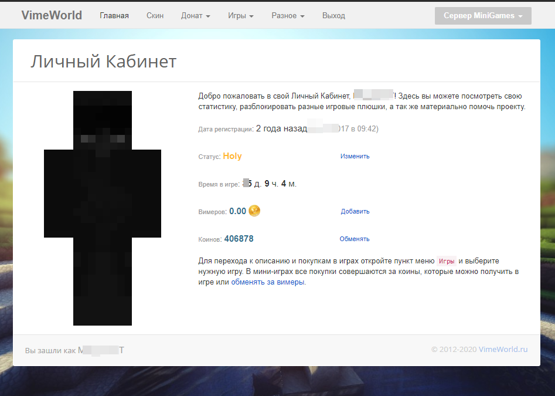
Task: Go to the Главная menu item
Action: (114, 16)
